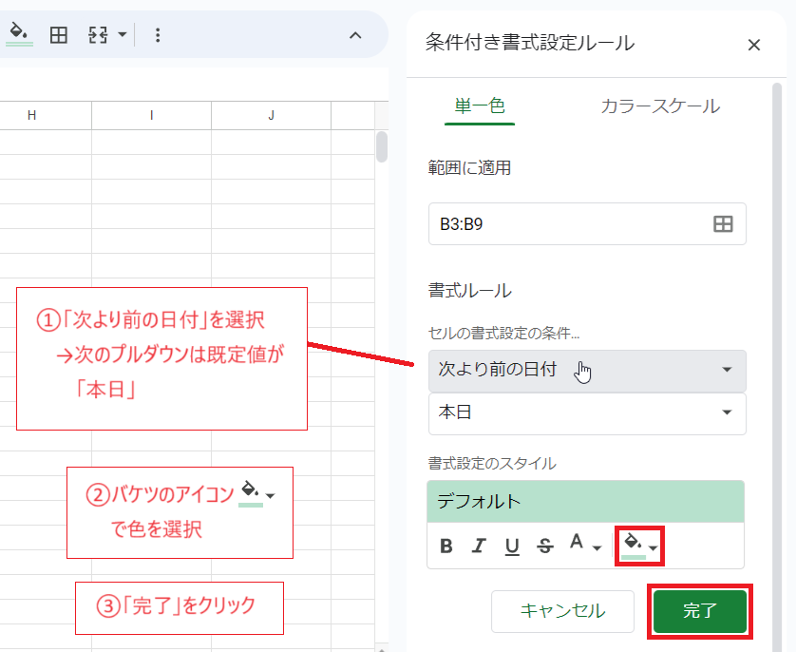Select the column I header
796x652 pixels.
point(151,115)
